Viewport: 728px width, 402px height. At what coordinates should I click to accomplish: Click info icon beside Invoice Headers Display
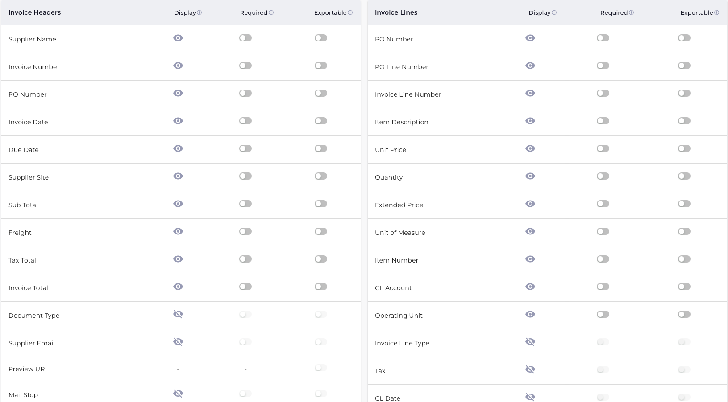[x=200, y=12]
